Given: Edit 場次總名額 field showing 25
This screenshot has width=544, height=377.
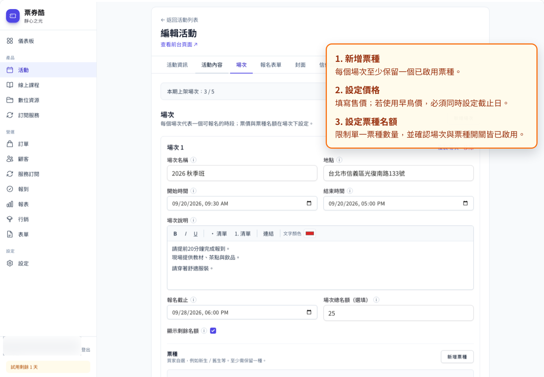Looking at the screenshot, I should coord(398,313).
